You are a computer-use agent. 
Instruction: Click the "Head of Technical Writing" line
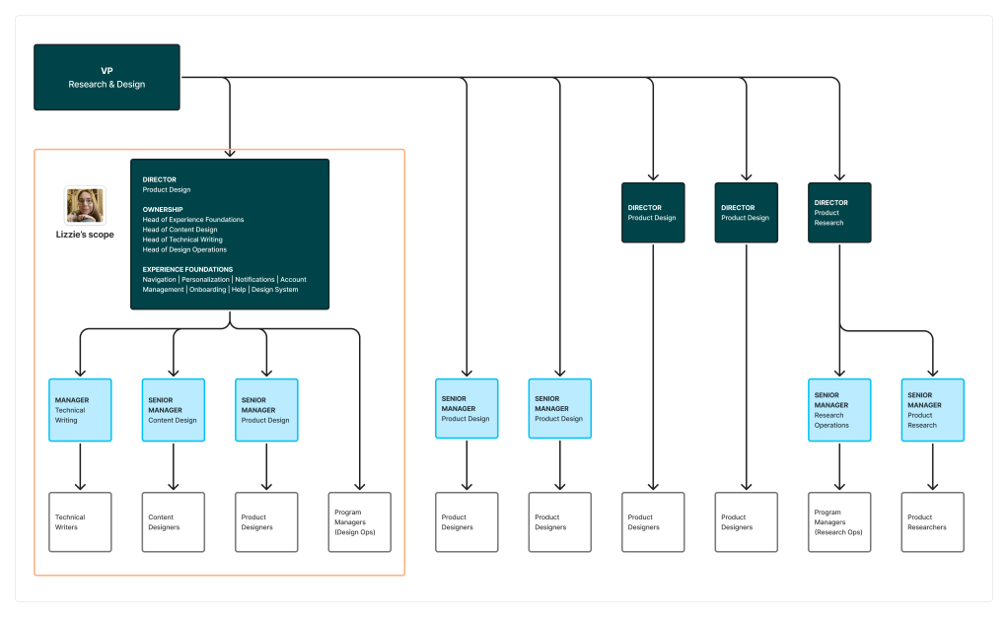coord(182,240)
